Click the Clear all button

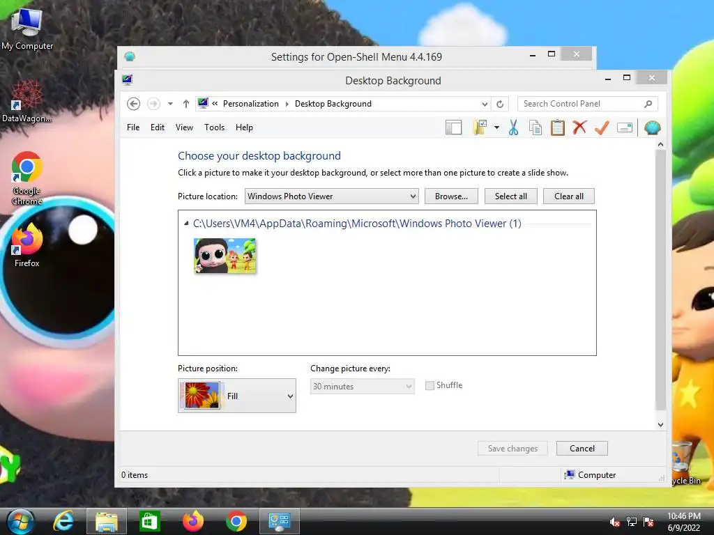569,196
